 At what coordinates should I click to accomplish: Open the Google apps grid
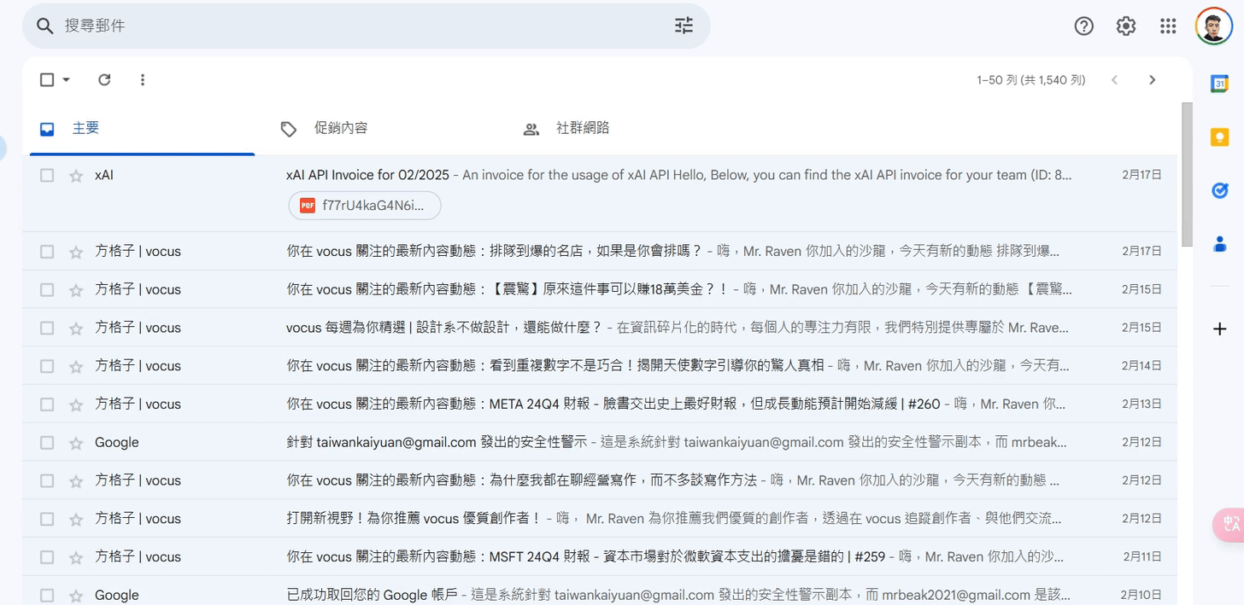click(x=1168, y=26)
